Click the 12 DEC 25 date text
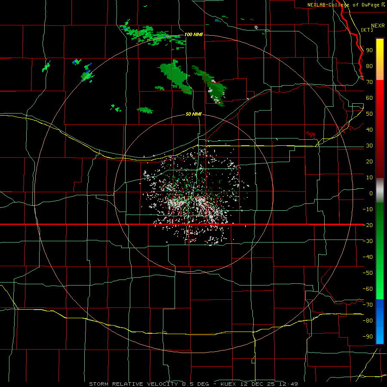387x387 pixels. (x=258, y=384)
